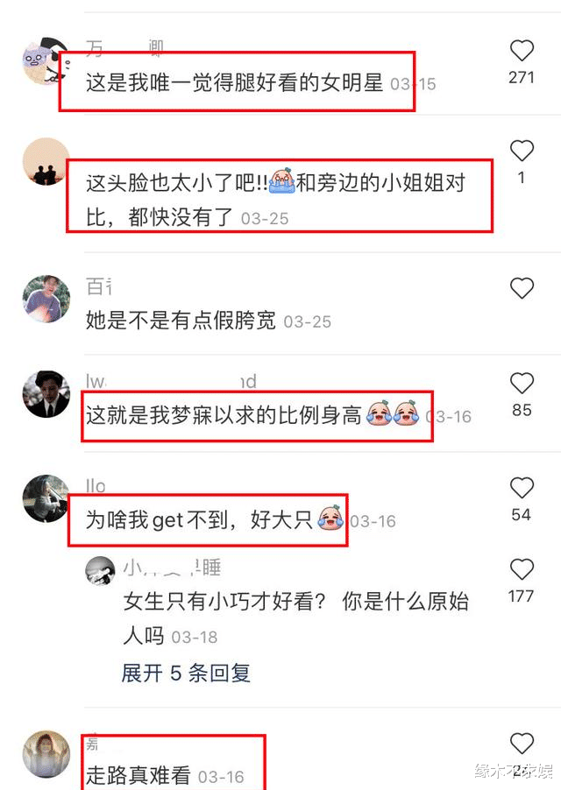Open avatar beside 为啥我get不到 comment
The width and height of the screenshot is (561, 790).
coord(46,498)
